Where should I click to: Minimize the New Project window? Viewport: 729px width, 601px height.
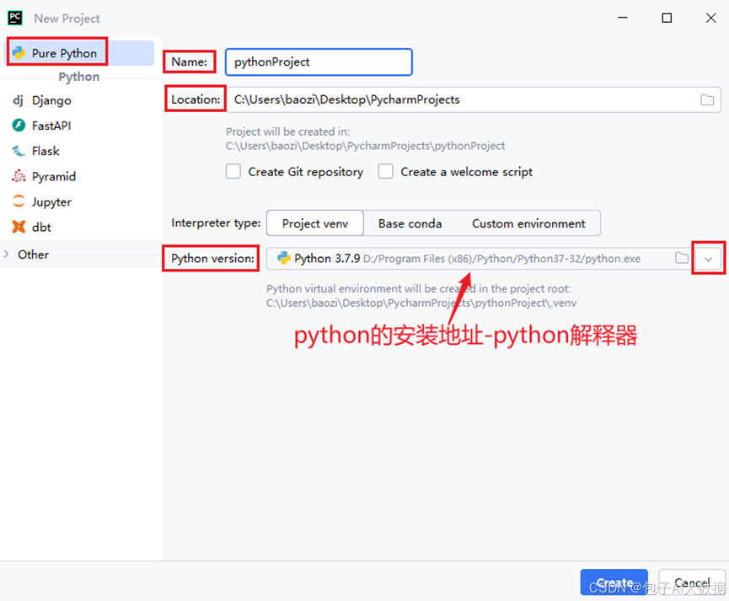point(623,19)
